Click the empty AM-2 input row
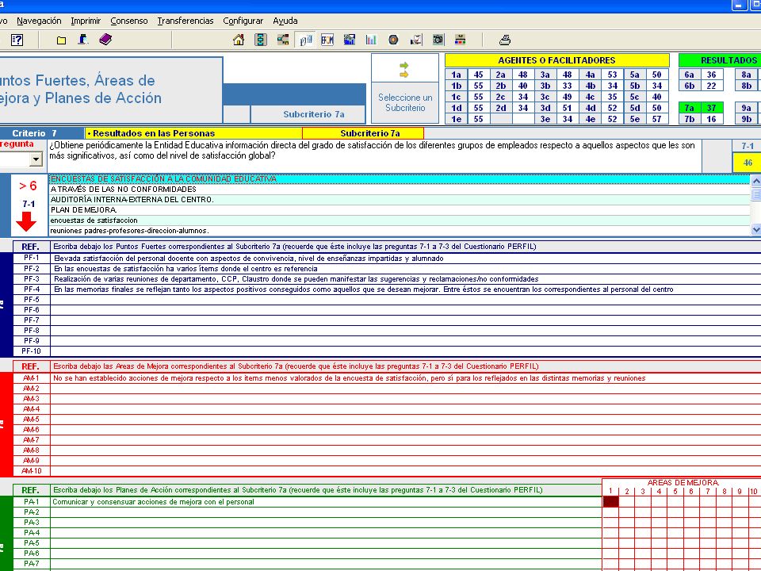The width and height of the screenshot is (761, 571). (405, 389)
